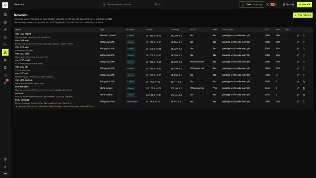Screen dimensions: 316x178
Task: Click the Network ACLs warning message
Action: pos(56,106)
